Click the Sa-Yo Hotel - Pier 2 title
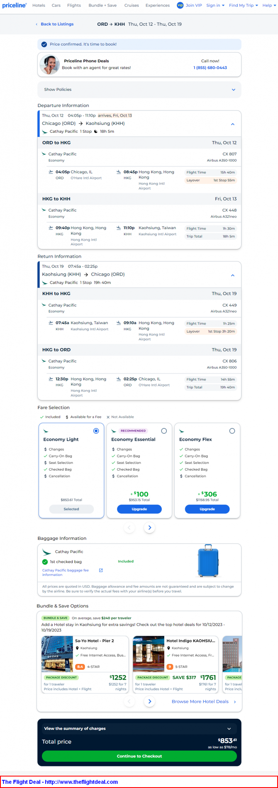The height and width of the screenshot is (788, 278). point(94,641)
